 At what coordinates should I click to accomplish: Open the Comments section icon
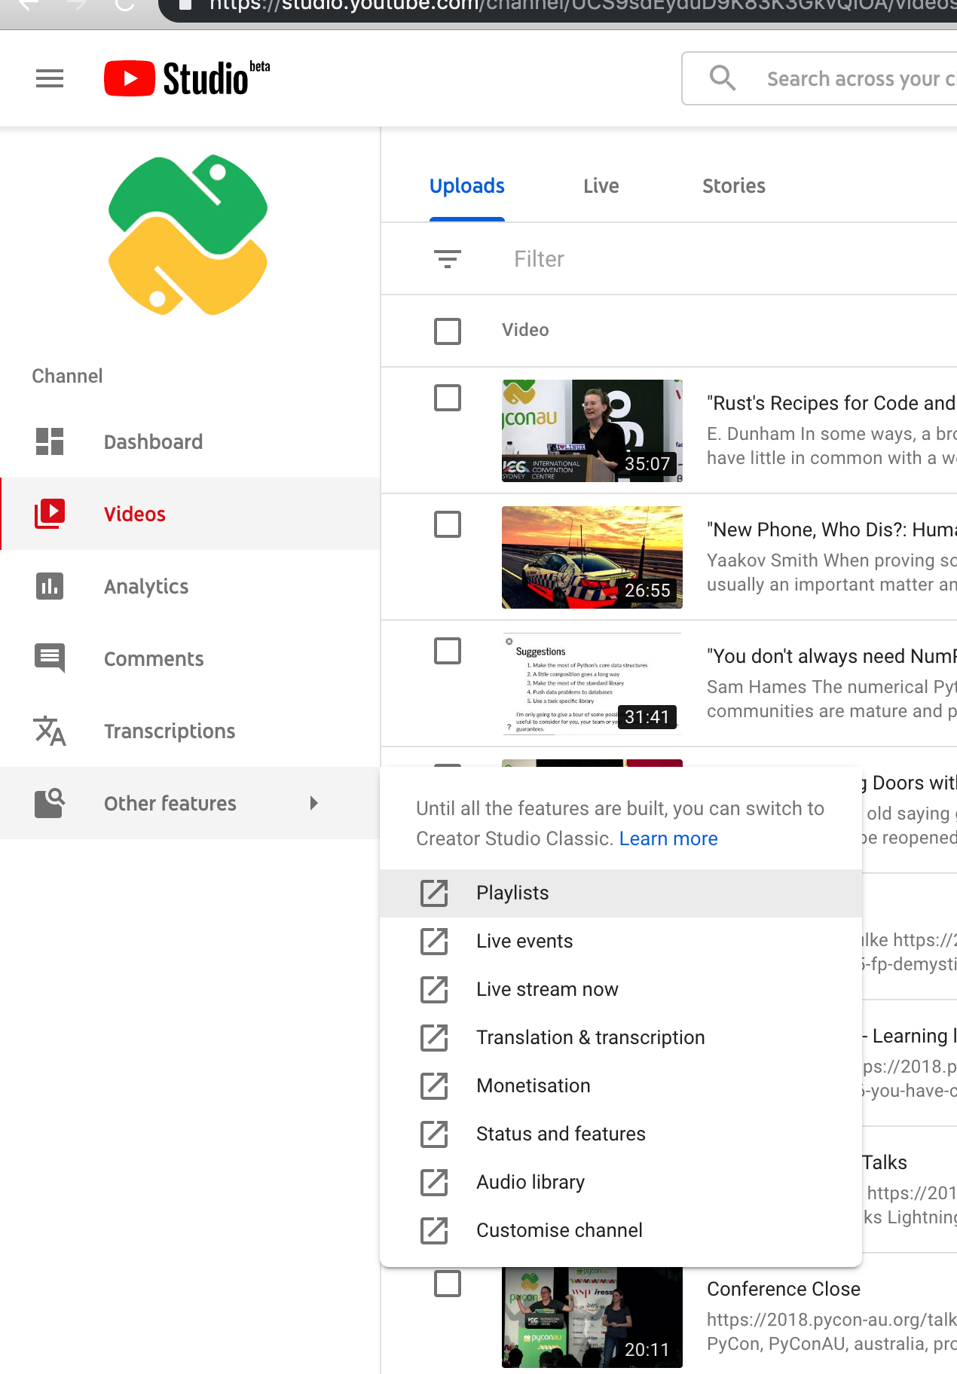pos(50,658)
